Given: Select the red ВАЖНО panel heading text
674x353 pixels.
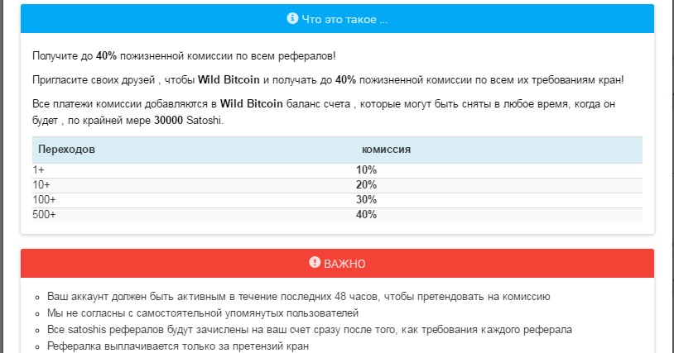Looking at the screenshot, I should pyautogui.click(x=344, y=264).
